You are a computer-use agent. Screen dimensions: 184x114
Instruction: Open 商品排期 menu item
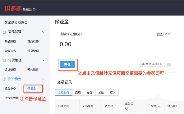tap(10, 41)
